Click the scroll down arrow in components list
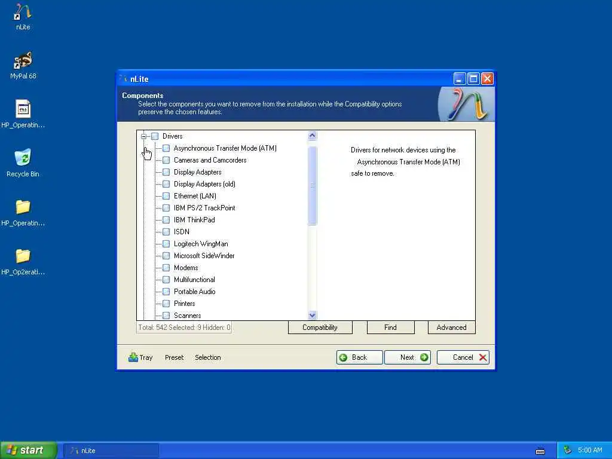 click(312, 315)
